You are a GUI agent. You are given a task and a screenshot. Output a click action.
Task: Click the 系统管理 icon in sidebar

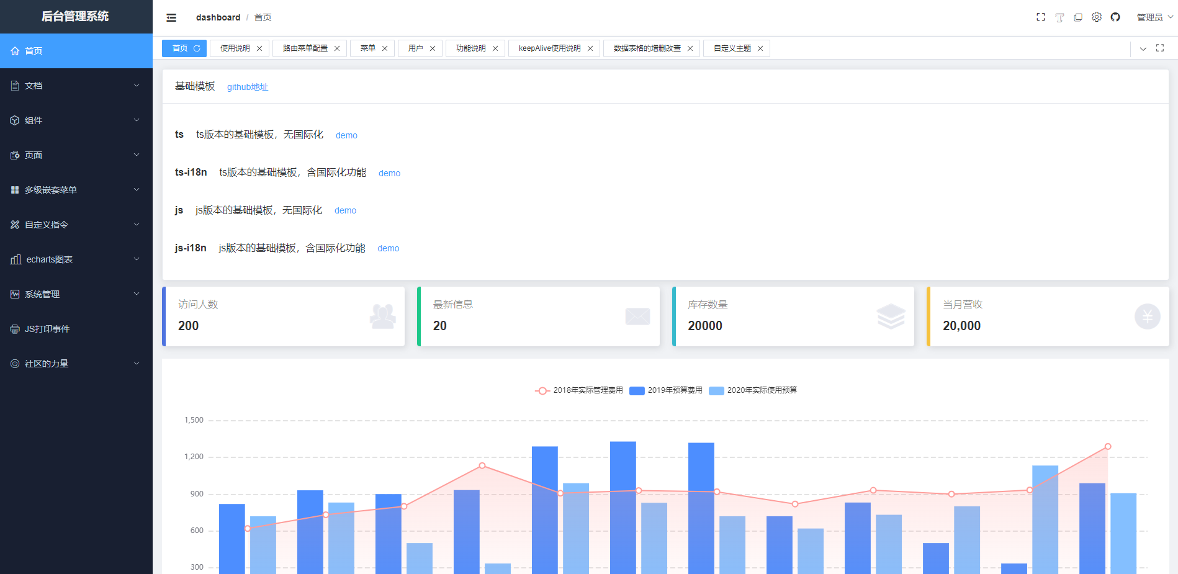click(x=15, y=294)
